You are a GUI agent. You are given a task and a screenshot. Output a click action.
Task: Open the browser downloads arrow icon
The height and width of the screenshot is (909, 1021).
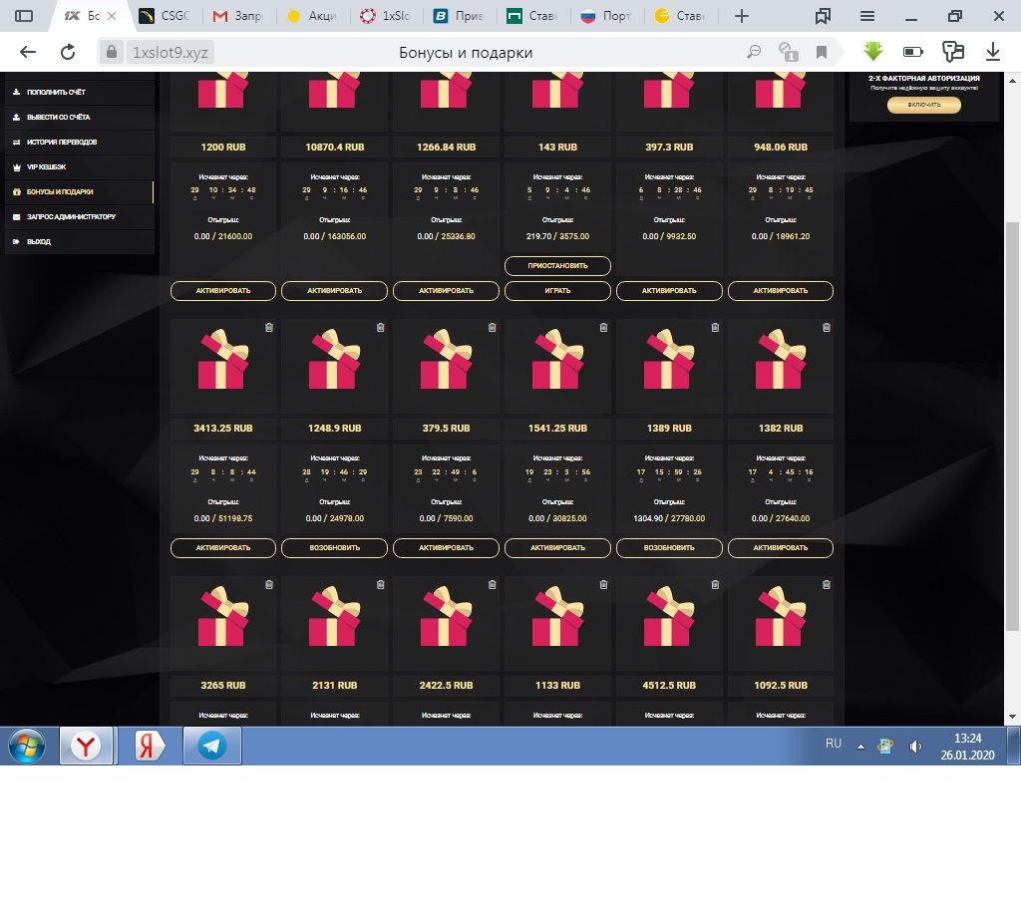pyautogui.click(x=993, y=52)
